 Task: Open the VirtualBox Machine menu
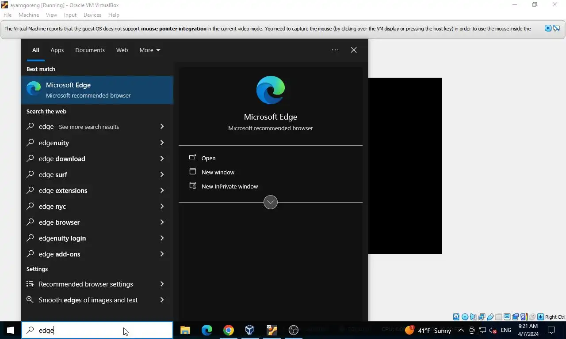[29, 15]
